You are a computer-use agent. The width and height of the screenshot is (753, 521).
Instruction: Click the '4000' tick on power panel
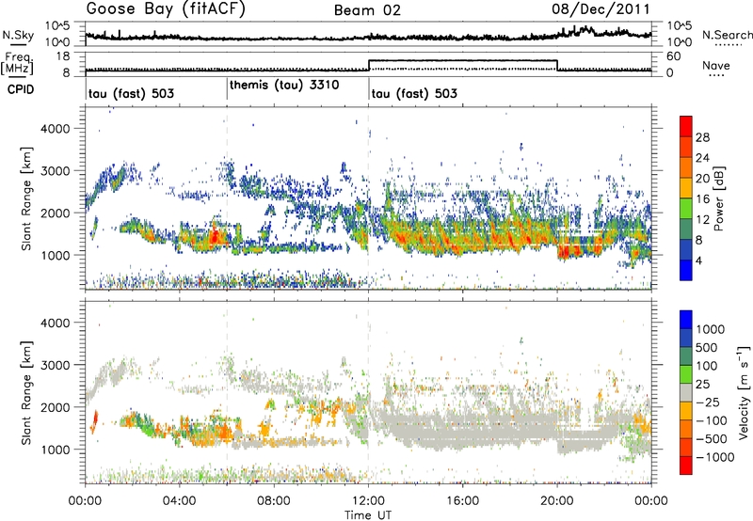coord(56,129)
